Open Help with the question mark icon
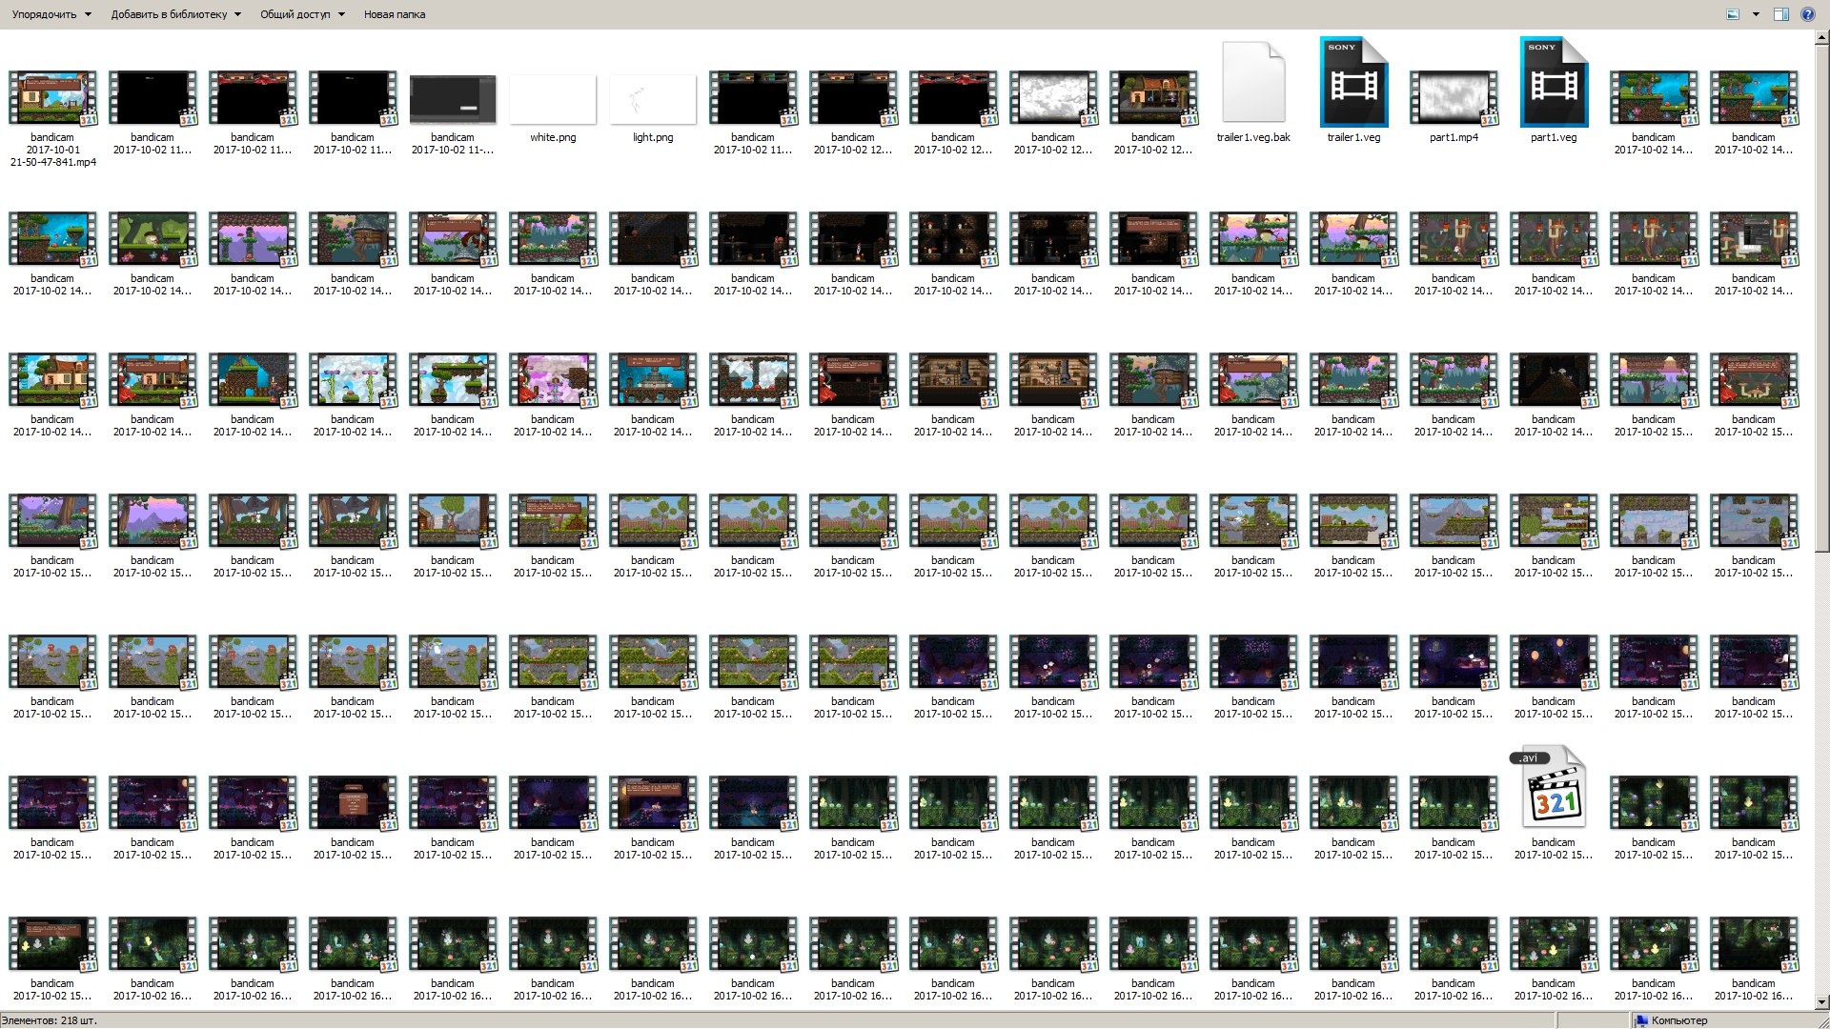This screenshot has height=1029, width=1830. click(1807, 14)
